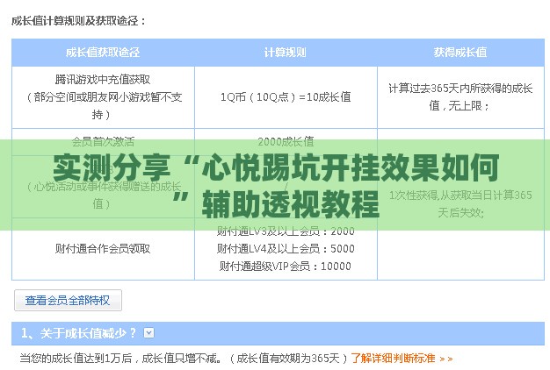This screenshot has height=370, width=550.
Task: Click the 腾讯游戏中充值获取 cell
Action: pos(103,97)
